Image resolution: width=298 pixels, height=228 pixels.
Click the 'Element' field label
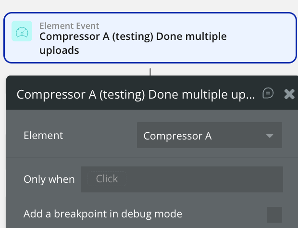43,136
